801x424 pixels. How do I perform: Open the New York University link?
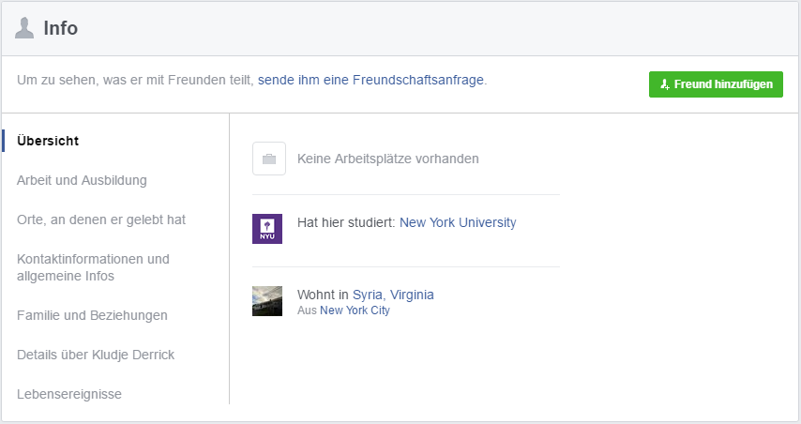coord(458,222)
